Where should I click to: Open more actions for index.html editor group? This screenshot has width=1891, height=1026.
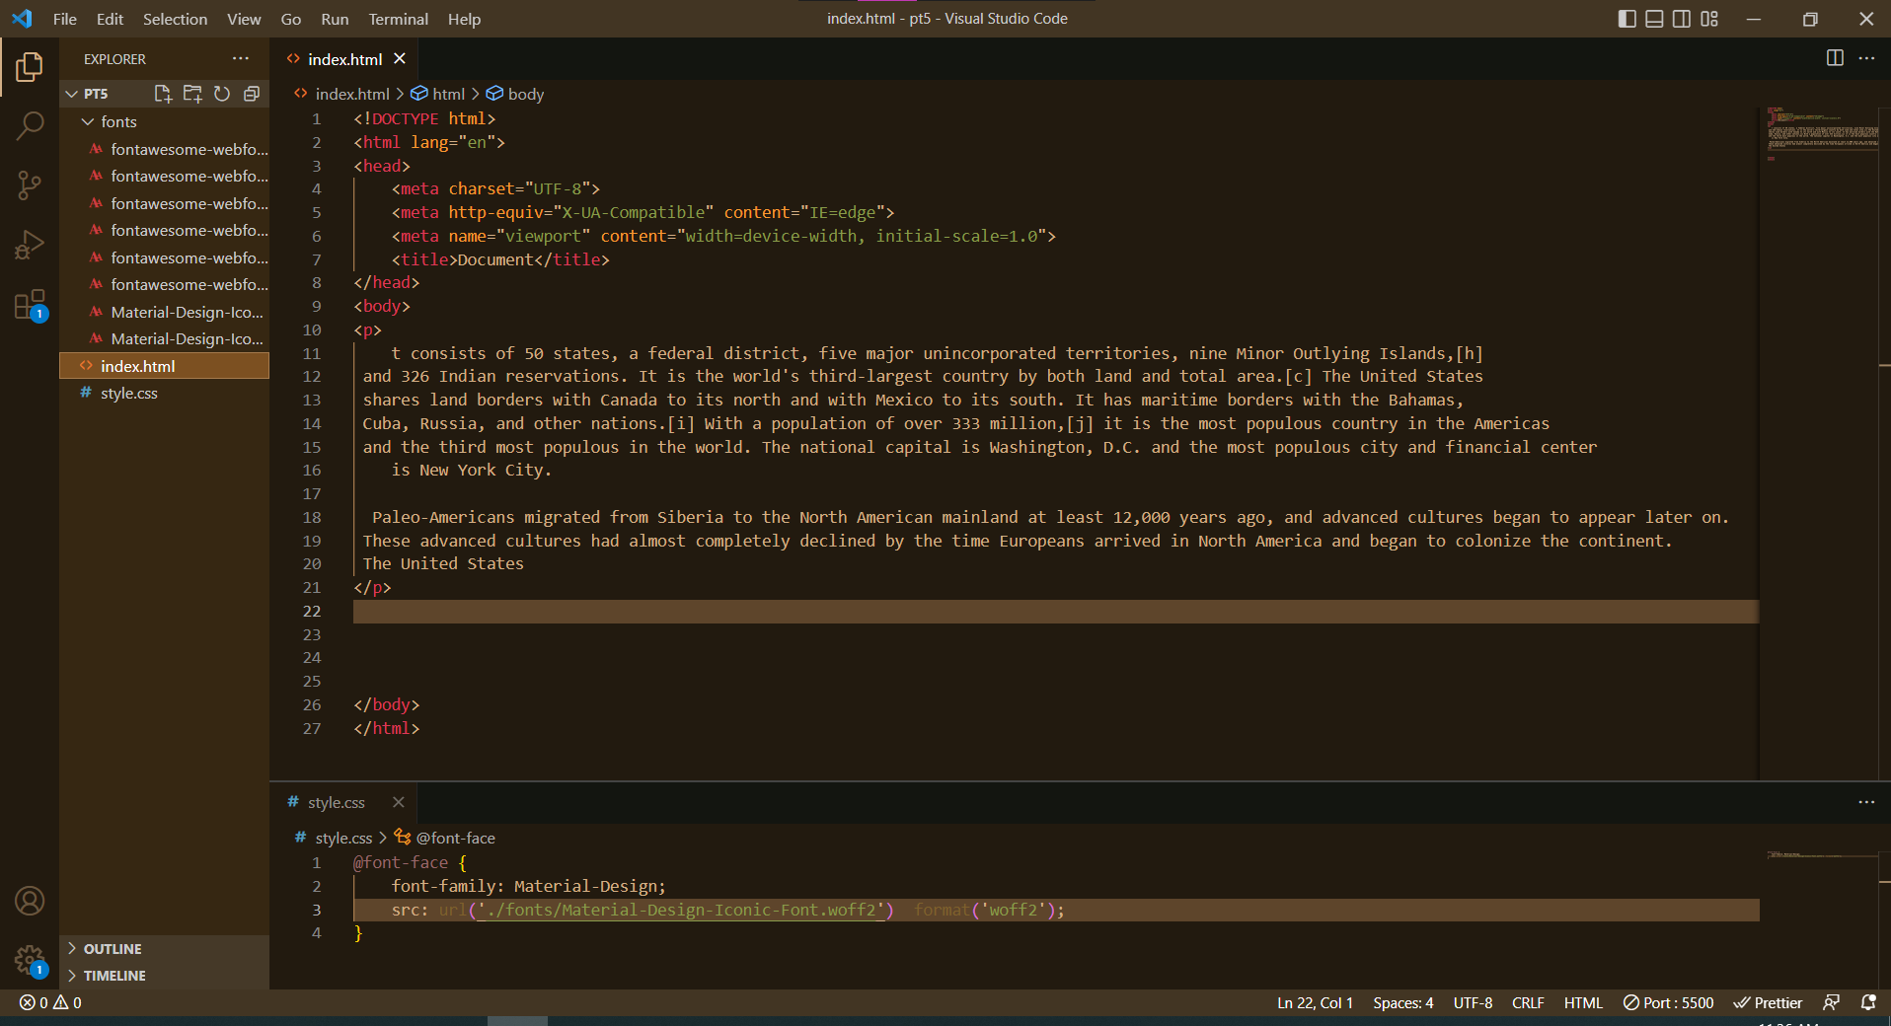(x=1866, y=58)
